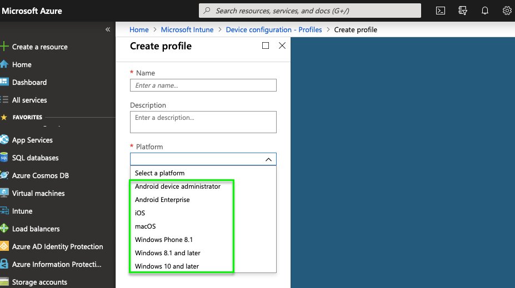
Task: Click the All services list icon
Action: (x=4, y=99)
